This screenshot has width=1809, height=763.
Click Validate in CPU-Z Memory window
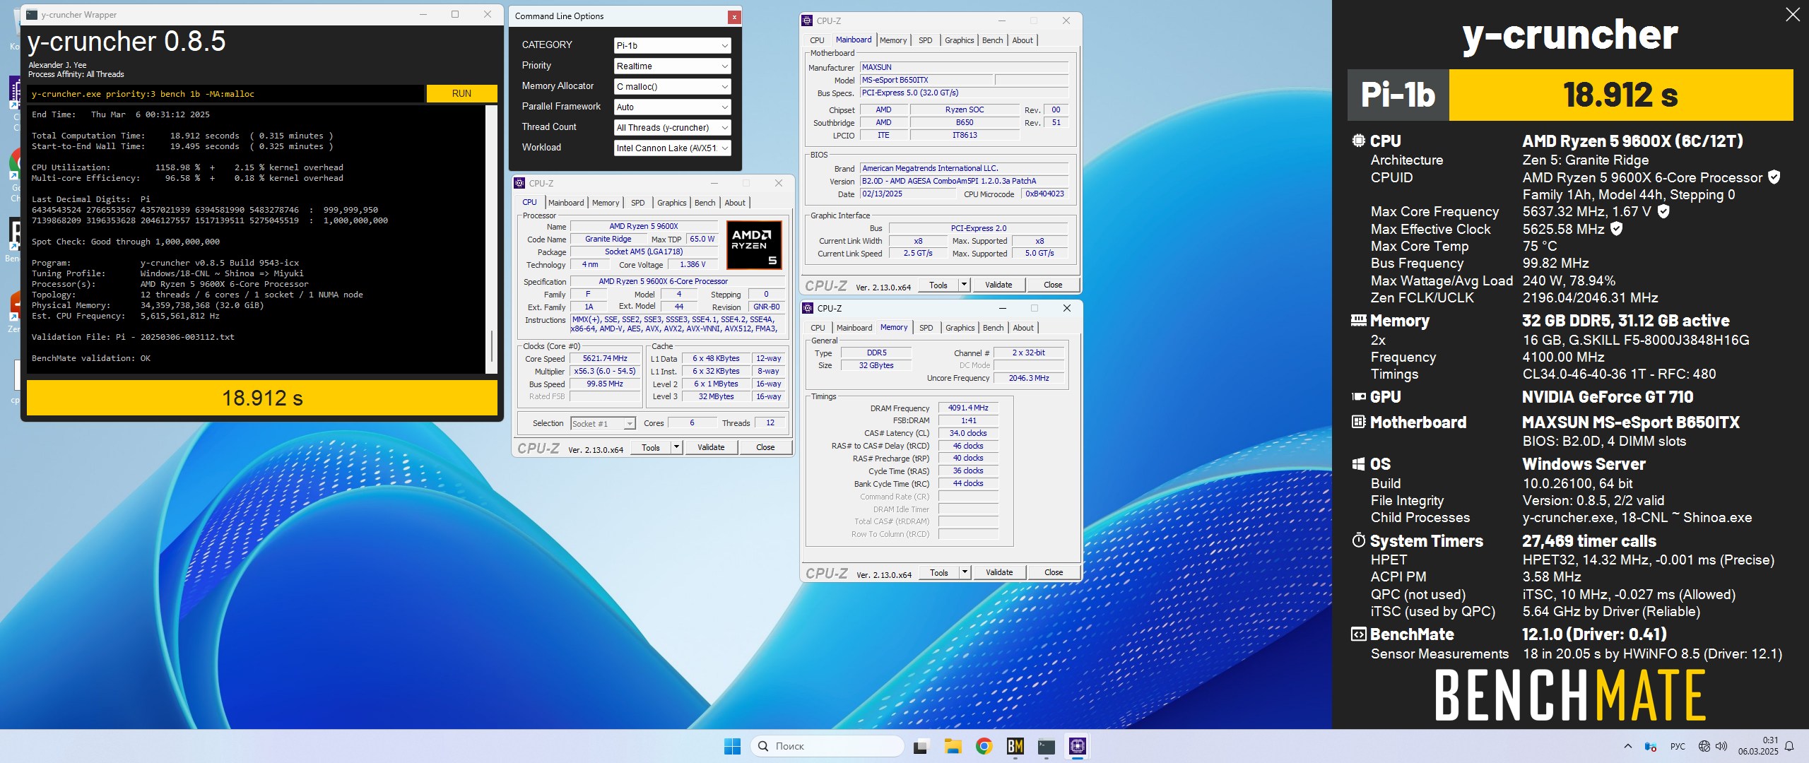[x=999, y=572]
